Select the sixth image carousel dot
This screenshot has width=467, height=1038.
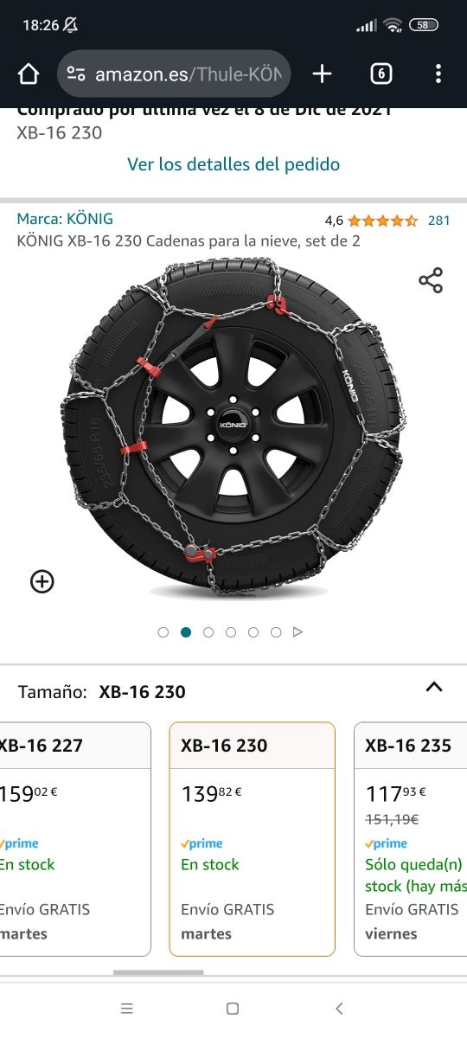(x=276, y=632)
